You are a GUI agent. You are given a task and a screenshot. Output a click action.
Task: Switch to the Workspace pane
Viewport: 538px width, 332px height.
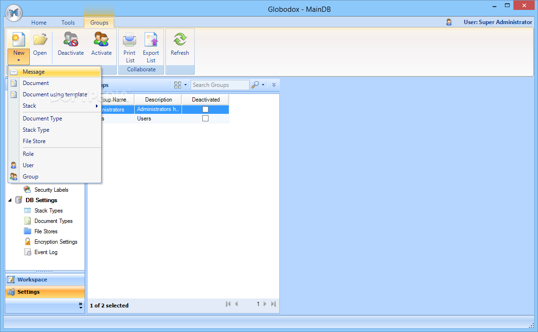click(x=45, y=280)
